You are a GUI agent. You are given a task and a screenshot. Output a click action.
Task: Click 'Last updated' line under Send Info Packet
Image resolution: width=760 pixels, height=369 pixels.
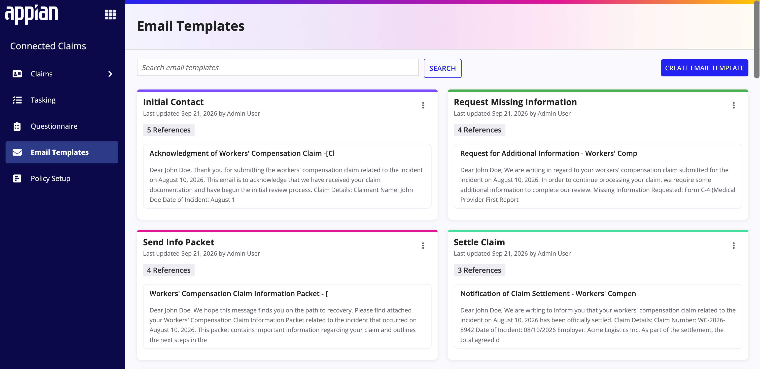pos(201,254)
